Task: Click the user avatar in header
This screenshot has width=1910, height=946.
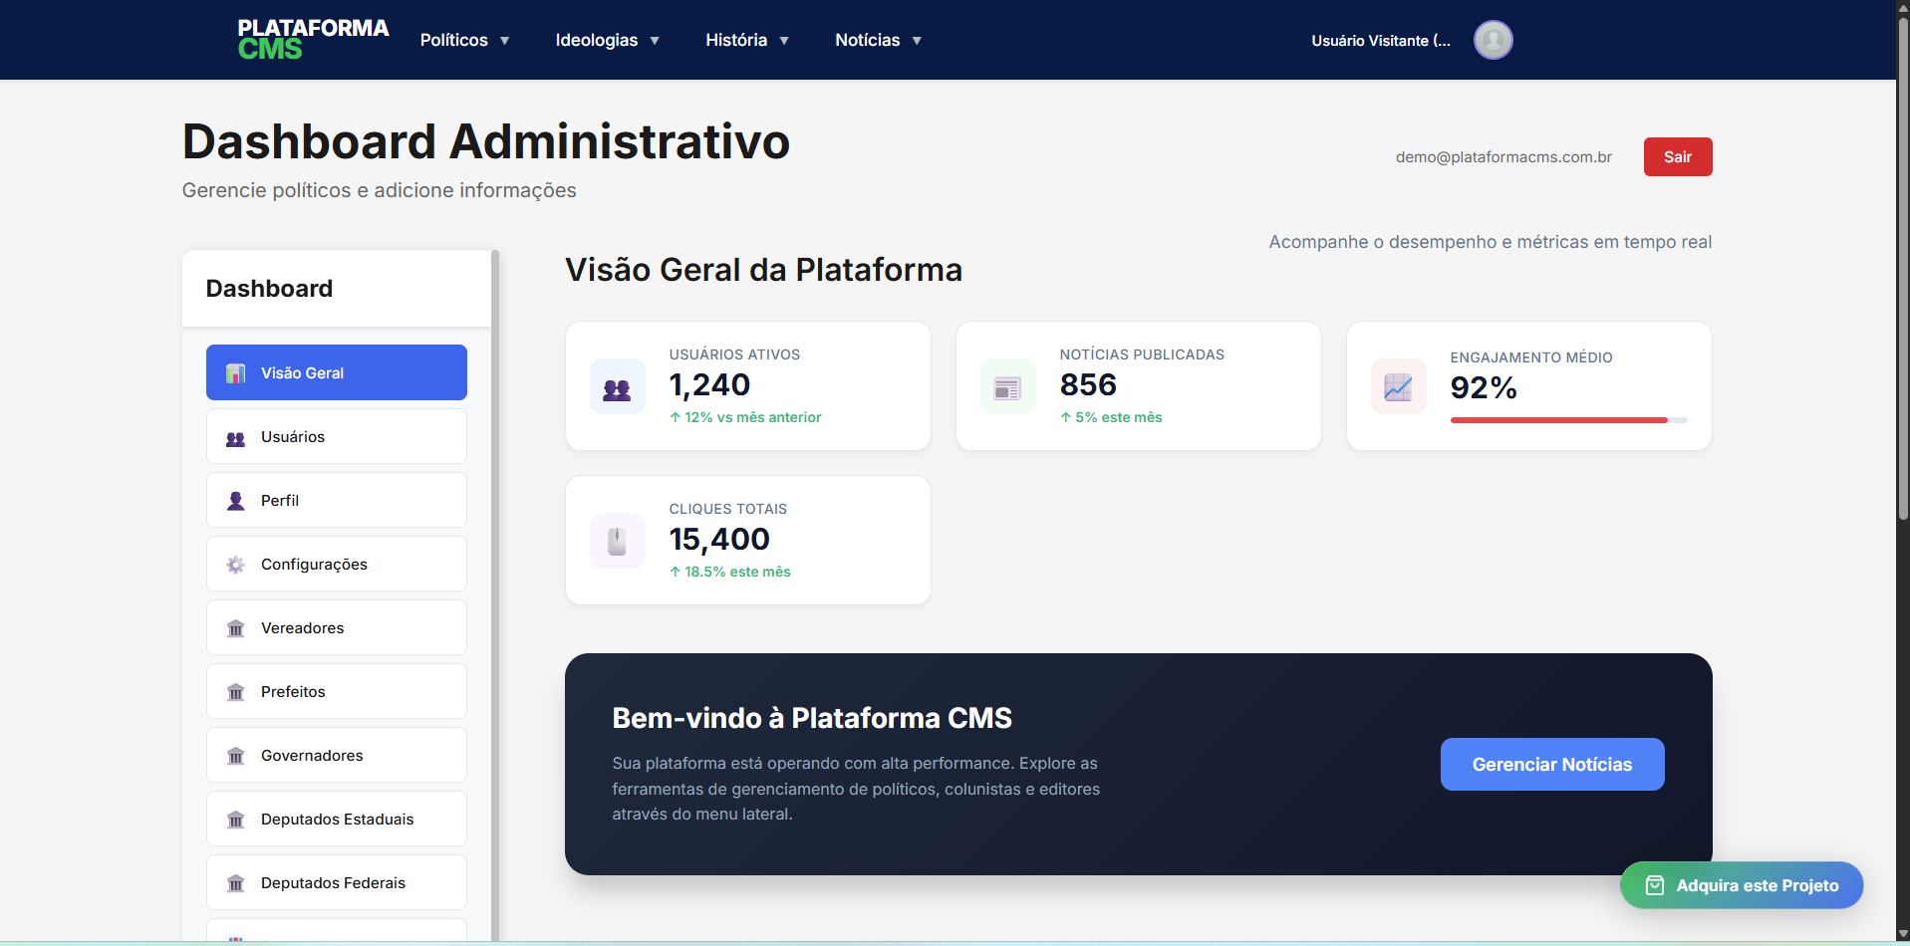Action: [1493, 40]
